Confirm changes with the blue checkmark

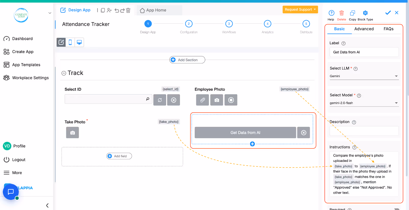388,13
